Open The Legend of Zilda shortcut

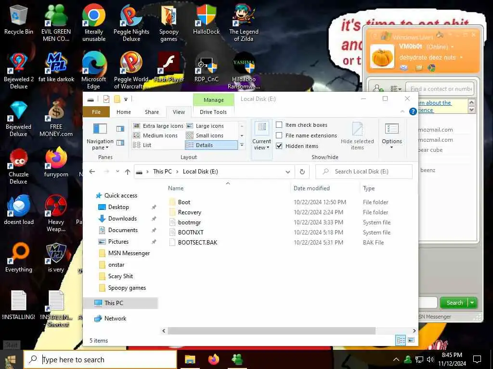244,24
